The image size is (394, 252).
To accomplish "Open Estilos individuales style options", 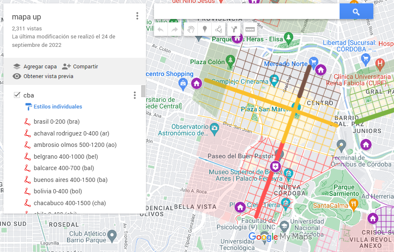I will pos(58,107).
